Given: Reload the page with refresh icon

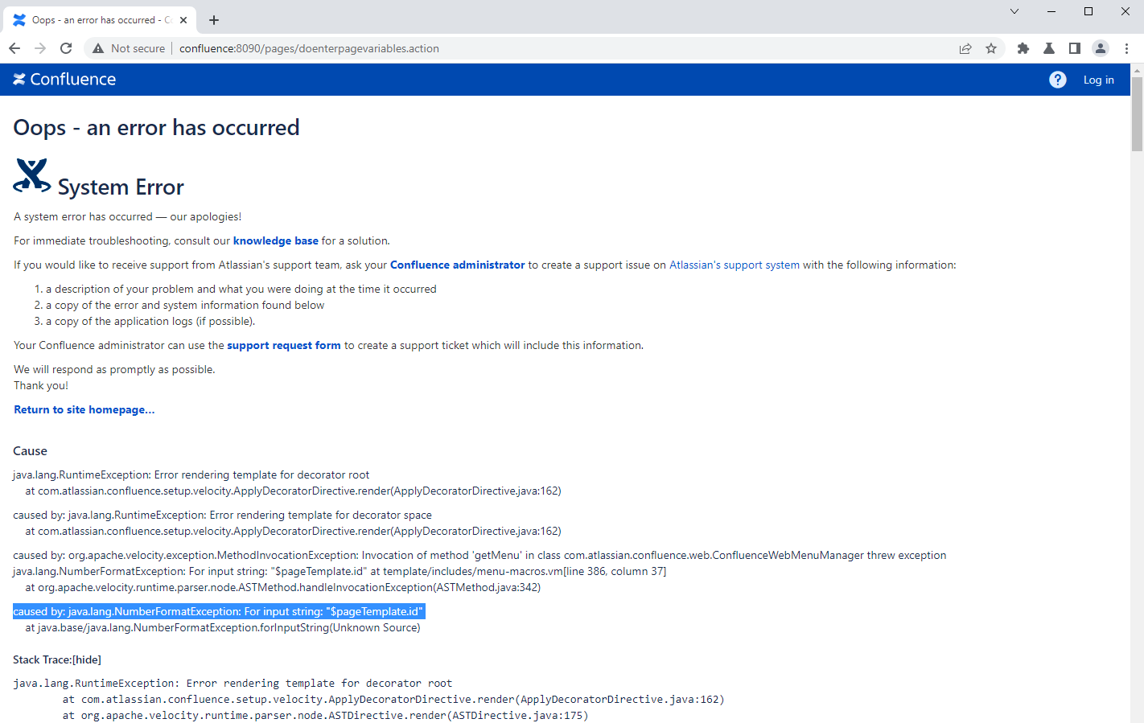Looking at the screenshot, I should tap(66, 48).
